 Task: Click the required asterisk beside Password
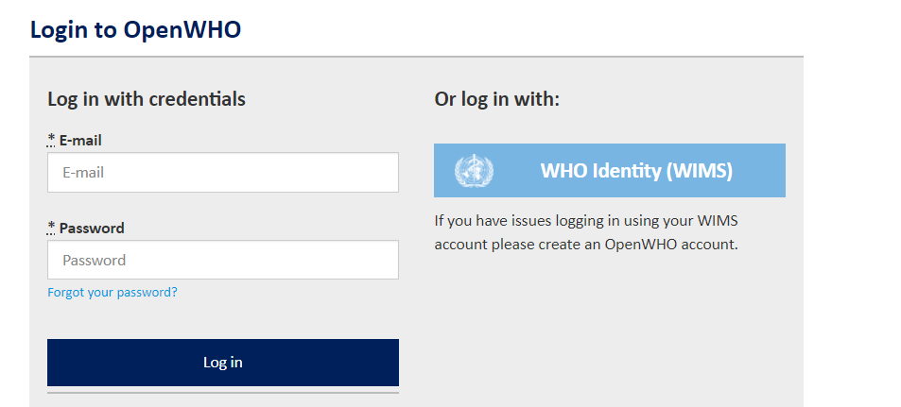[x=51, y=227]
